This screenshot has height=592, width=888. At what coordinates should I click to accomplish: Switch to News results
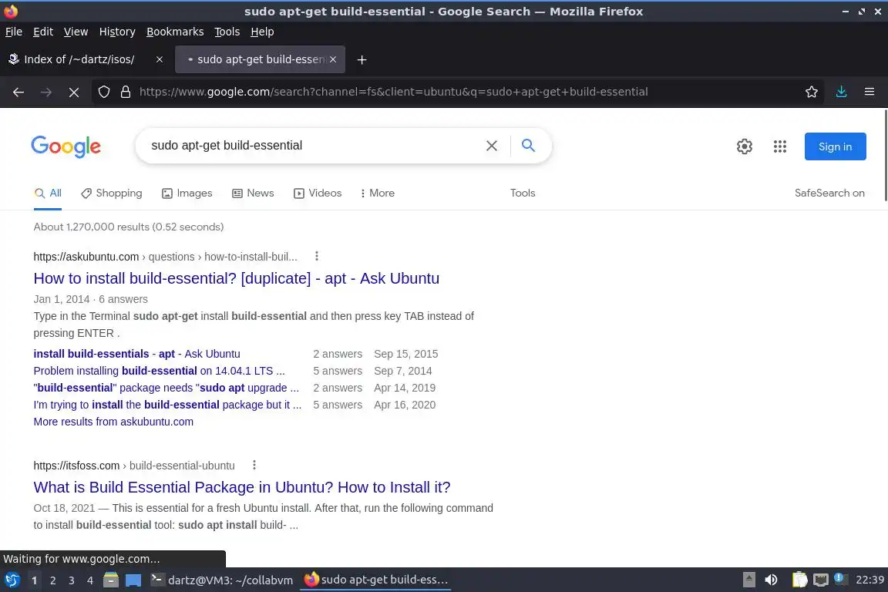[253, 193]
